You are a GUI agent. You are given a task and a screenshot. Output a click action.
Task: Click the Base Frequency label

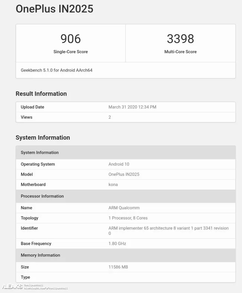36,243
